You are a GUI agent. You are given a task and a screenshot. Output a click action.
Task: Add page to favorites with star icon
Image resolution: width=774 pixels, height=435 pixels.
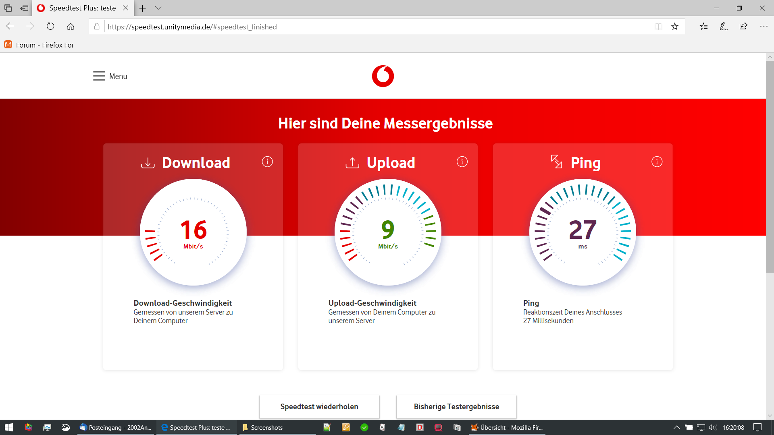(x=675, y=27)
